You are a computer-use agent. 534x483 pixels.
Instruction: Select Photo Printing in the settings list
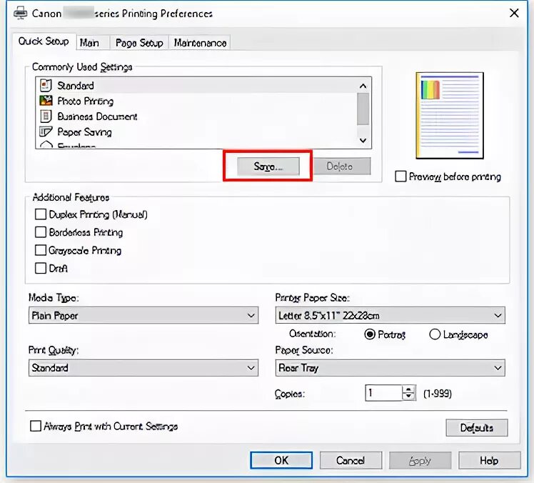tap(196, 101)
